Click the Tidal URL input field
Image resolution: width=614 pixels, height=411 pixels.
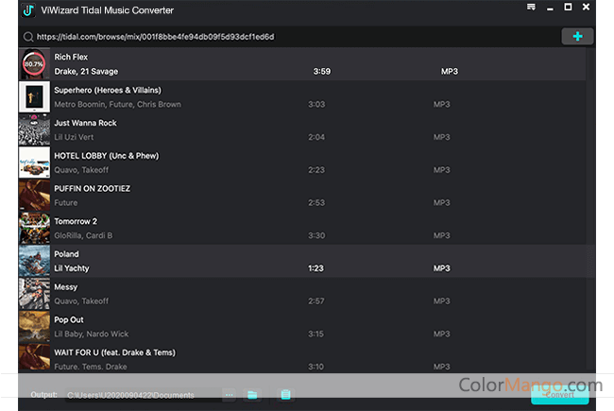point(283,37)
